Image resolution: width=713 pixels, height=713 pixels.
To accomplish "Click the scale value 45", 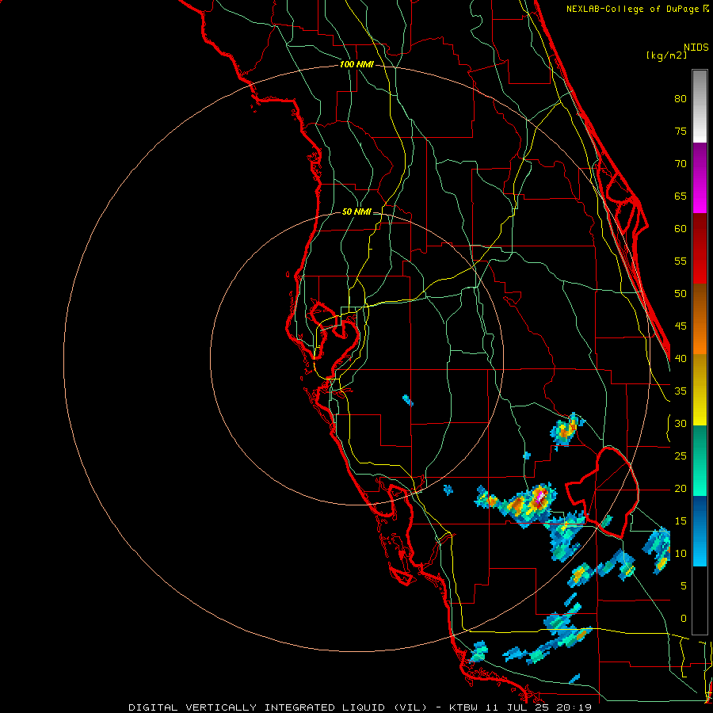I will [x=681, y=326].
